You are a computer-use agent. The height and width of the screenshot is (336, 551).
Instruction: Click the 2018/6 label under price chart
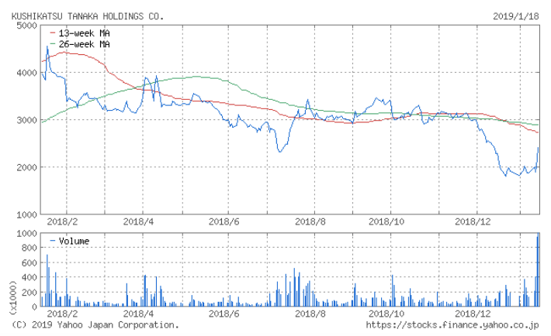coord(227,221)
